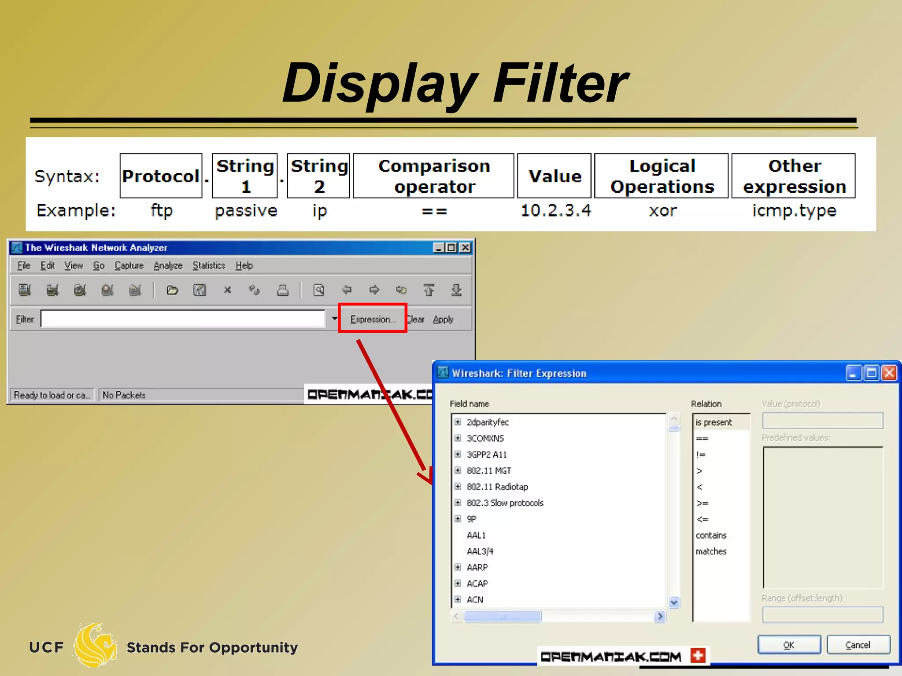The width and height of the screenshot is (902, 676).
Task: Click the Filter Expression dialog title icon
Action: coord(443,373)
